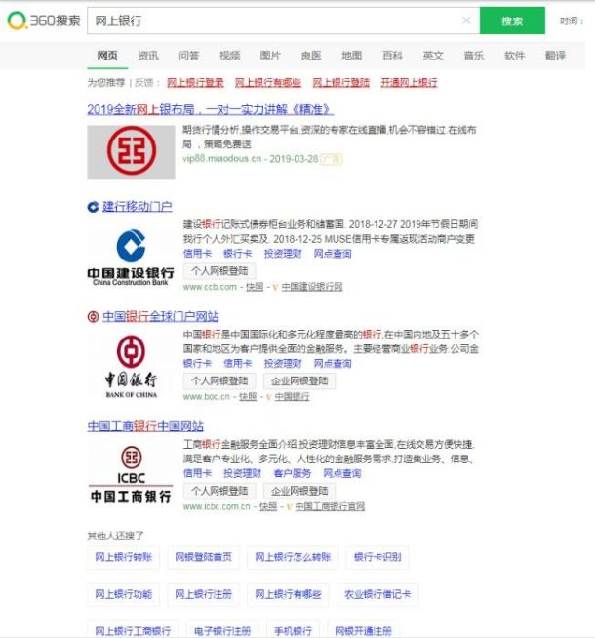Open the 2019全新网上银布局 ad title

click(x=211, y=110)
